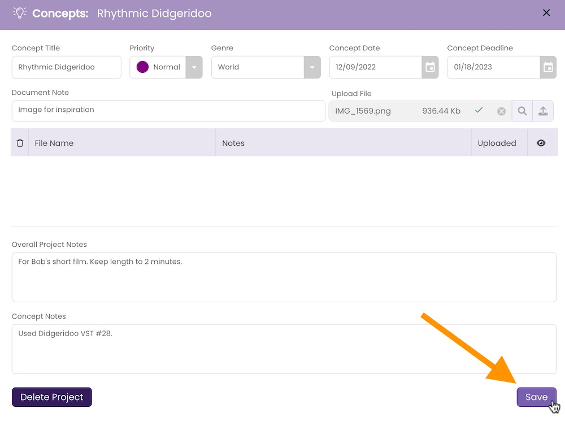The image size is (565, 426).
Task: Click the 936.44 Kb file size text
Action: [441, 111]
